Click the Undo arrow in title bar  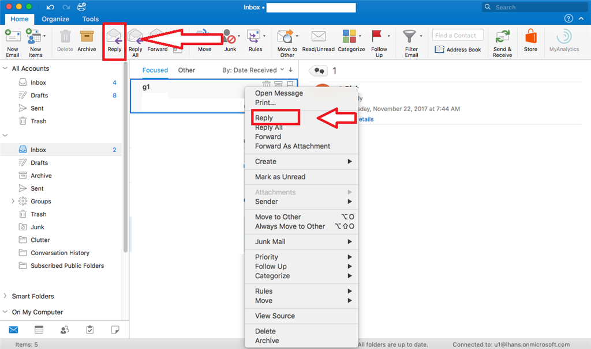pyautogui.click(x=50, y=7)
